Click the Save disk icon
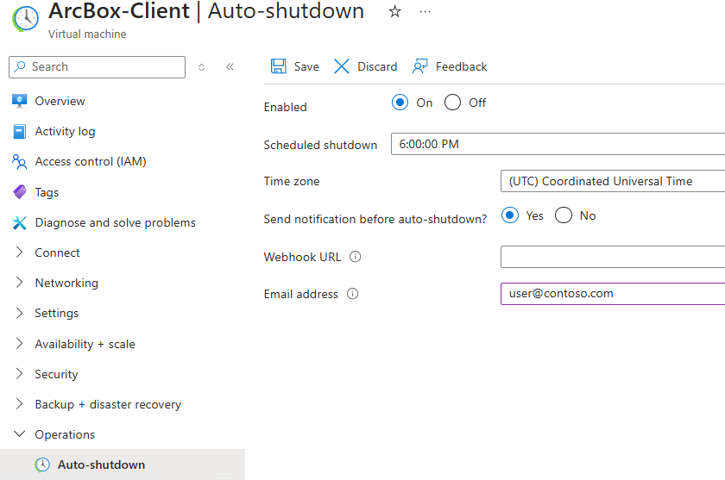Image resolution: width=725 pixels, height=480 pixels. click(x=279, y=66)
